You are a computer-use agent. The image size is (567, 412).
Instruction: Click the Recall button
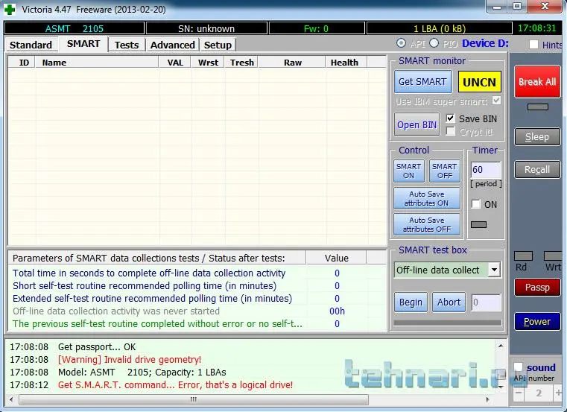pyautogui.click(x=537, y=169)
